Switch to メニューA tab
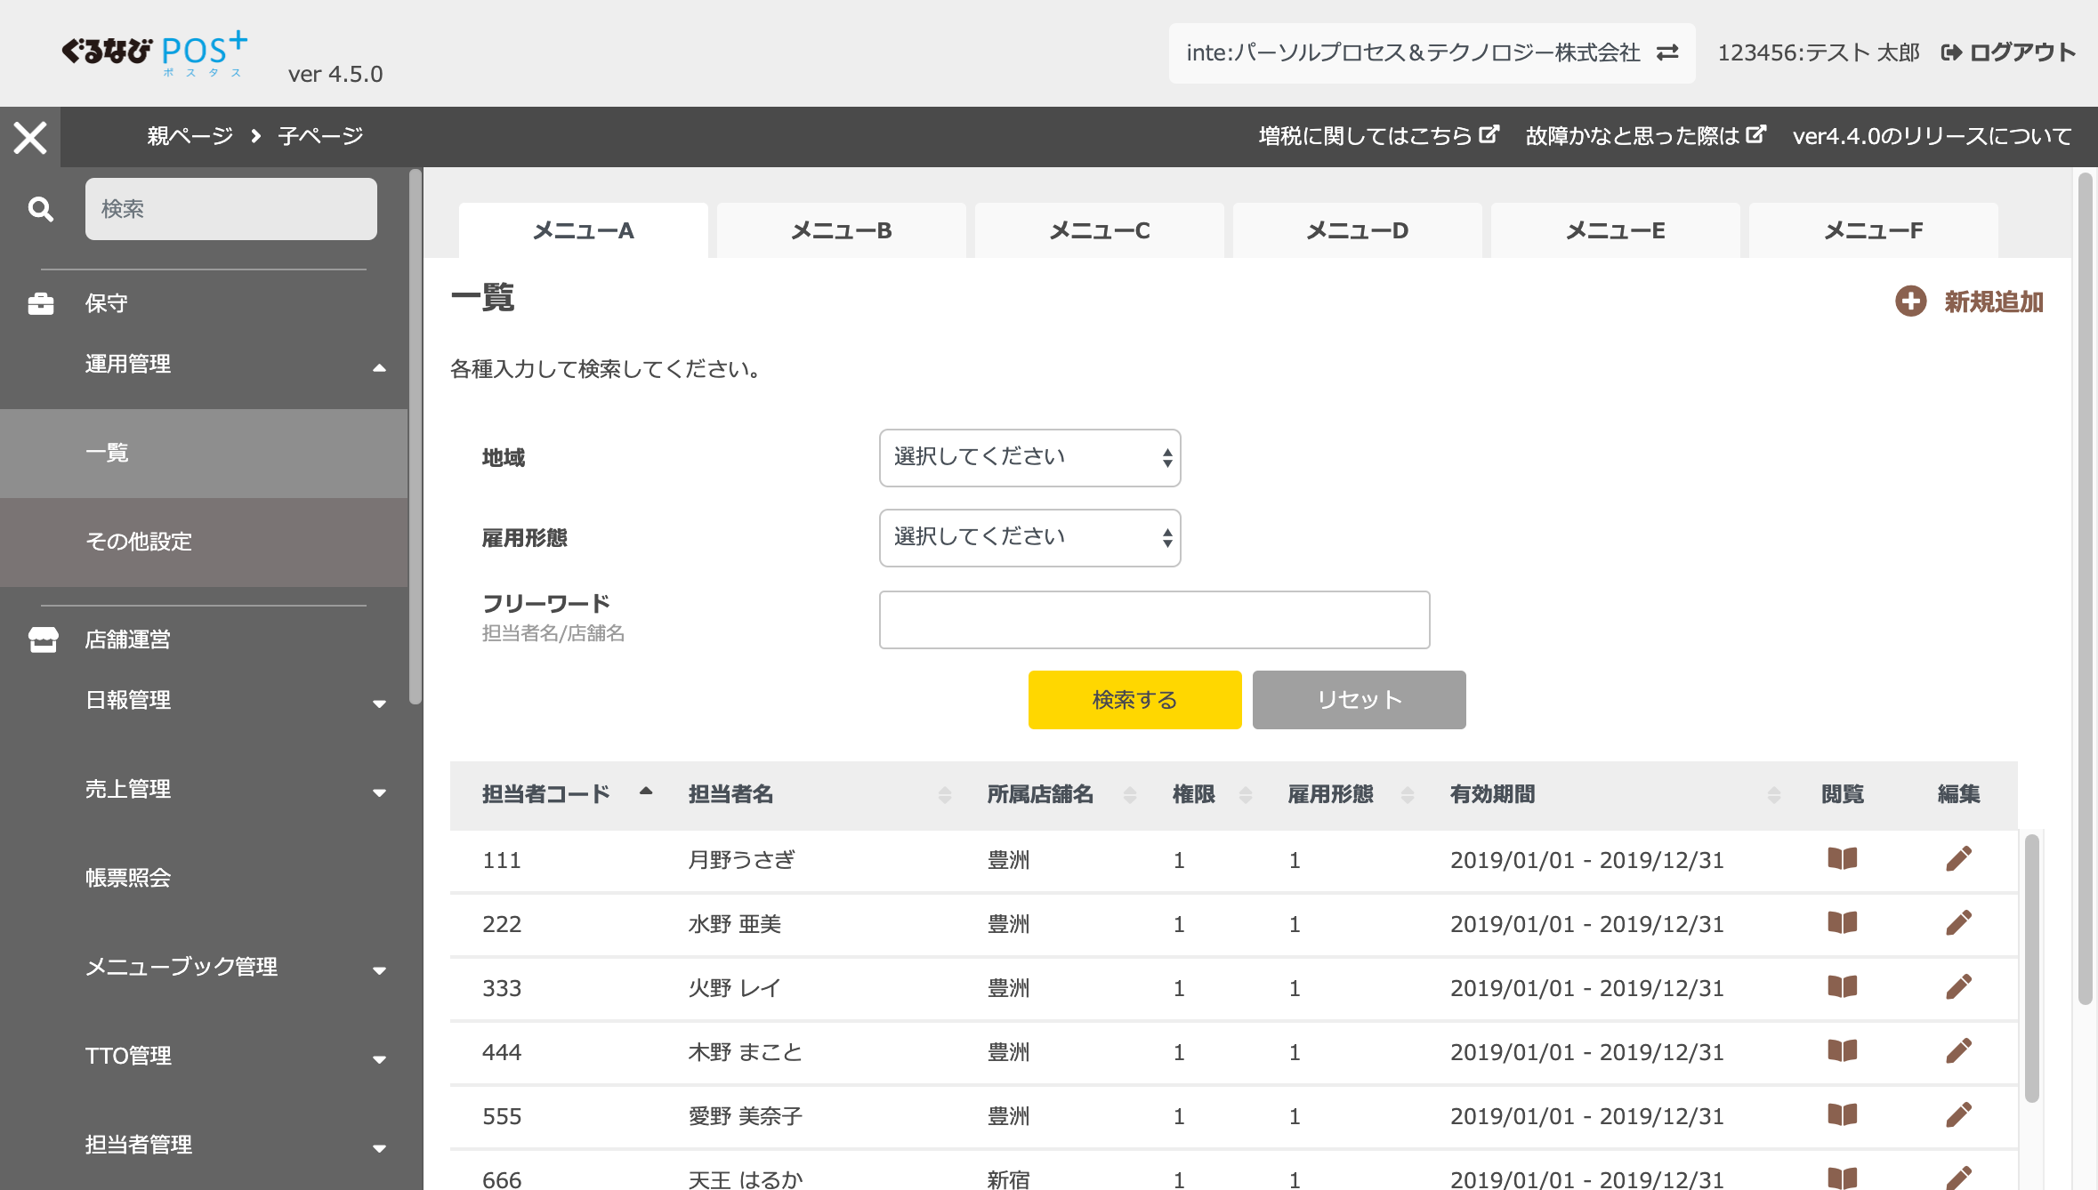This screenshot has height=1190, width=2098. tap(584, 230)
